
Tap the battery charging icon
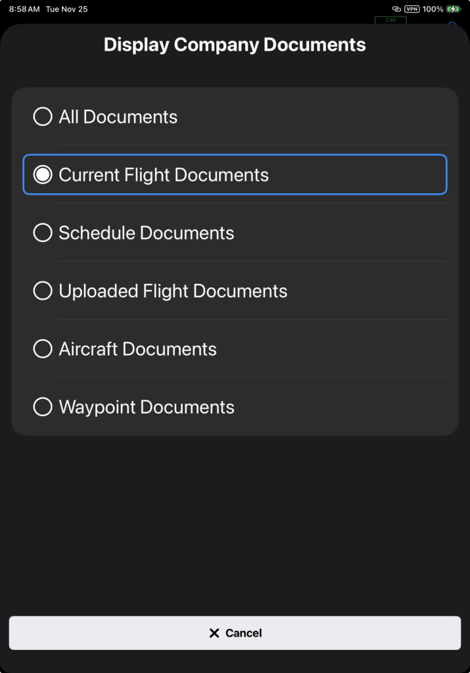coord(454,9)
